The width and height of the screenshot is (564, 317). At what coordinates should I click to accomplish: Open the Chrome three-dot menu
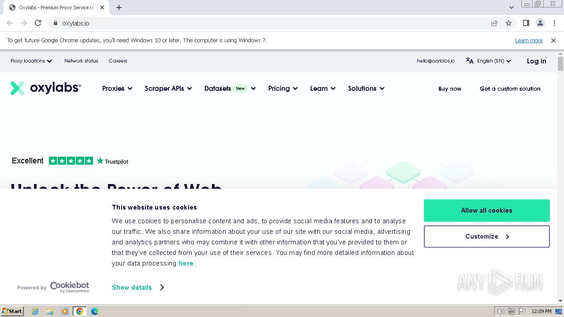click(554, 23)
